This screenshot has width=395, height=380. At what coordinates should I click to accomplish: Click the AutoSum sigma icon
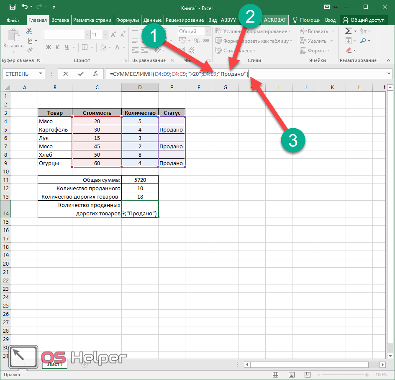[x=348, y=31]
